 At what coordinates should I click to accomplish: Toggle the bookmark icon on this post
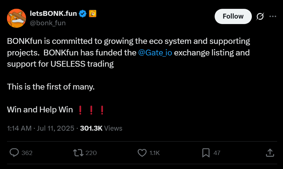click(x=206, y=153)
